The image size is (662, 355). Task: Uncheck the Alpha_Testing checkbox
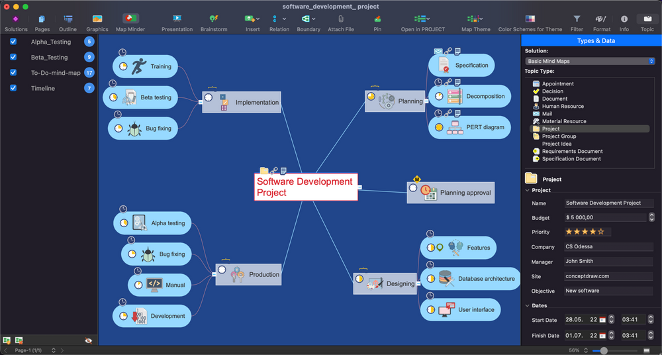click(13, 42)
